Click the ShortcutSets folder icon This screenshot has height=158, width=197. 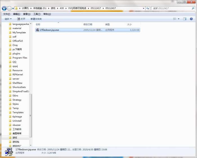[x=10, y=87]
